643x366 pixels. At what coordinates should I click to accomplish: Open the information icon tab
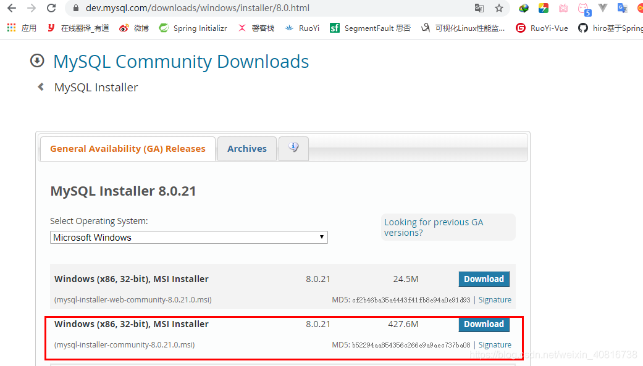point(293,148)
